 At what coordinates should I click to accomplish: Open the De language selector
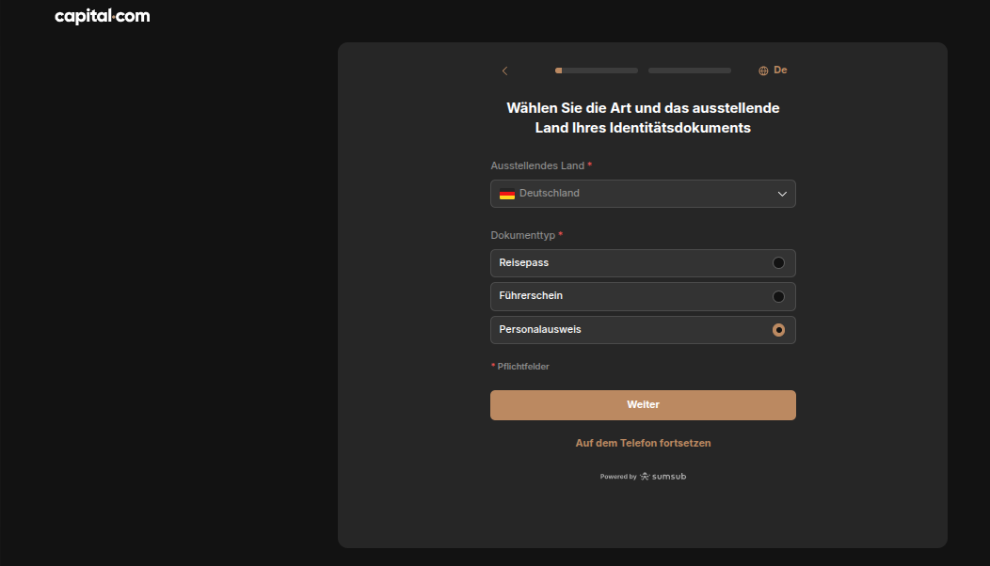tap(773, 70)
